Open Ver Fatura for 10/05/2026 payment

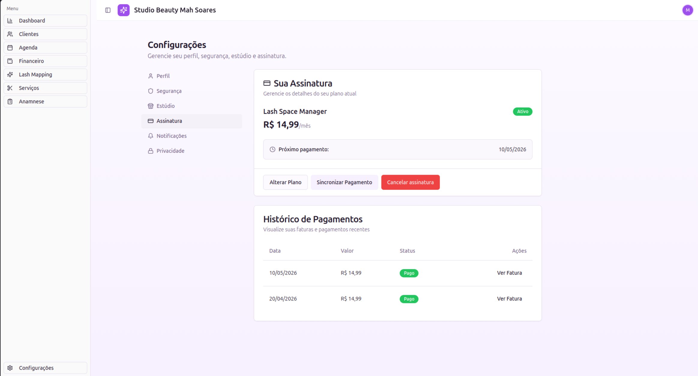pos(509,273)
